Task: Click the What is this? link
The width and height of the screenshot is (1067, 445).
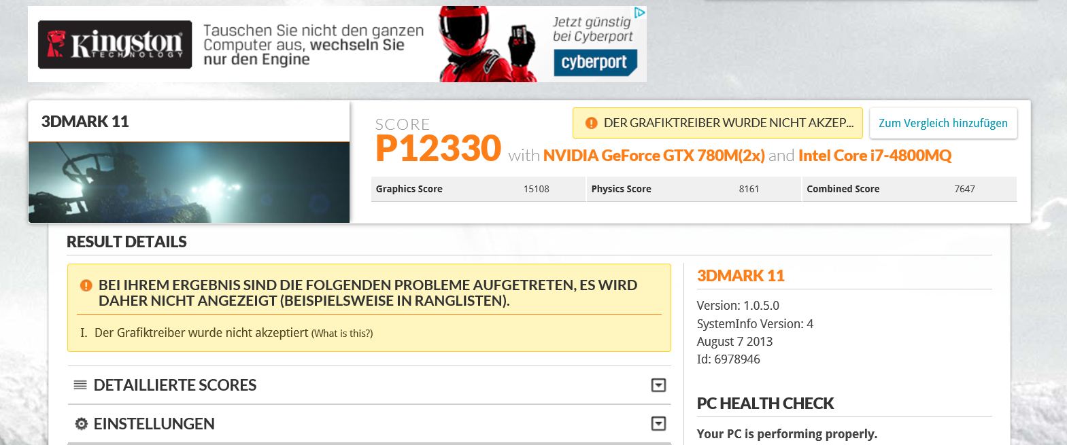Action: tap(342, 334)
